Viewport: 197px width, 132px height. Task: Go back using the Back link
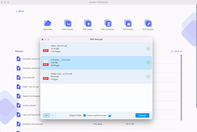[x=20, y=11]
